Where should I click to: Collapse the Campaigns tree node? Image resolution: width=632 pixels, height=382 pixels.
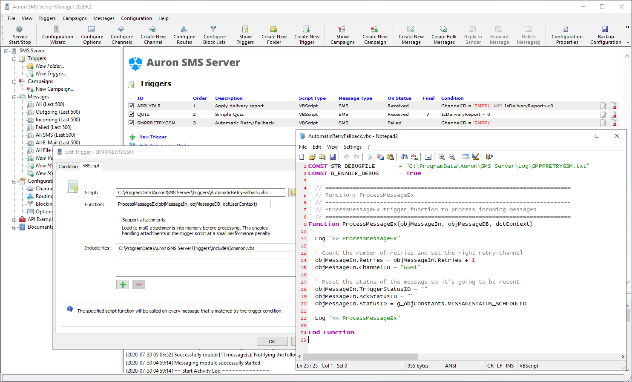pos(14,82)
